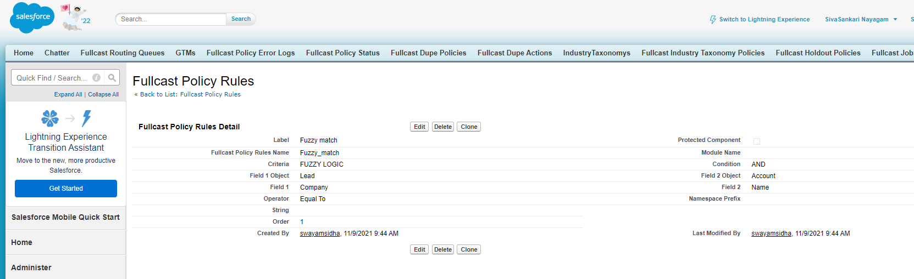The image size is (914, 279).
Task: Click the '22 seasonal mascot image
Action: tap(75, 18)
